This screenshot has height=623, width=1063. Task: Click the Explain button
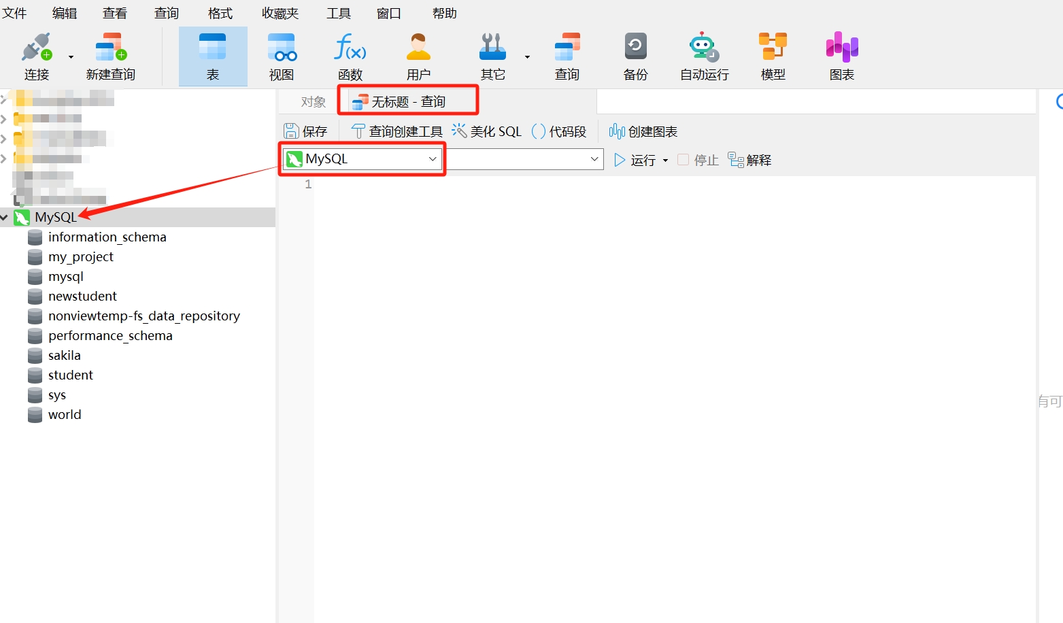(749, 160)
